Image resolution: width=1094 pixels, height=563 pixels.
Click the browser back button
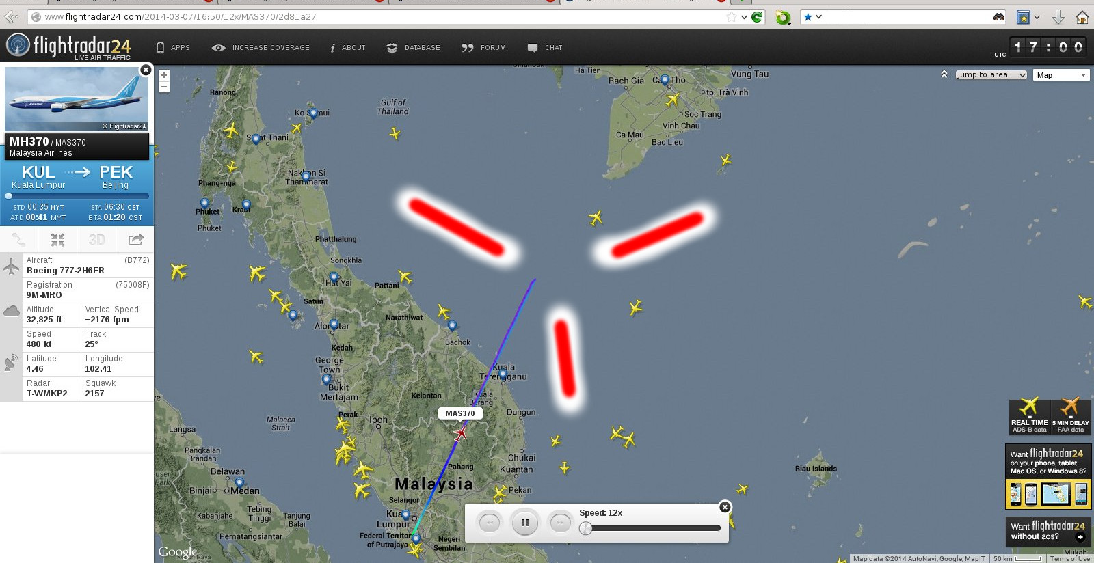click(12, 17)
